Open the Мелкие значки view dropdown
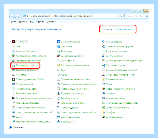The width and height of the screenshot is (158, 138). point(125,29)
